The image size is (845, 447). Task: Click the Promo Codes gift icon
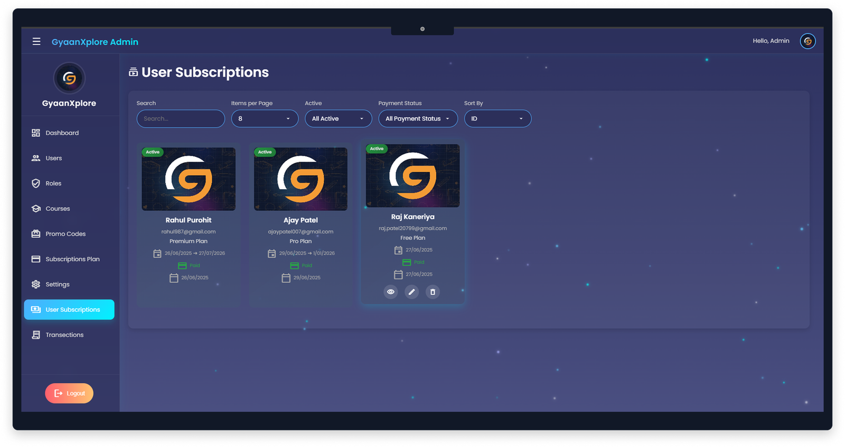(36, 234)
